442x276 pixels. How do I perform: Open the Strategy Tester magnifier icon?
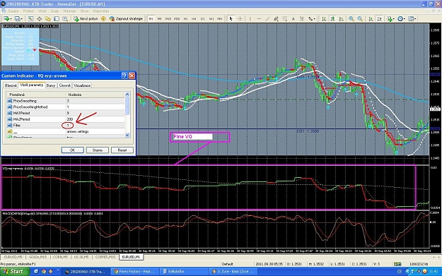65,19
